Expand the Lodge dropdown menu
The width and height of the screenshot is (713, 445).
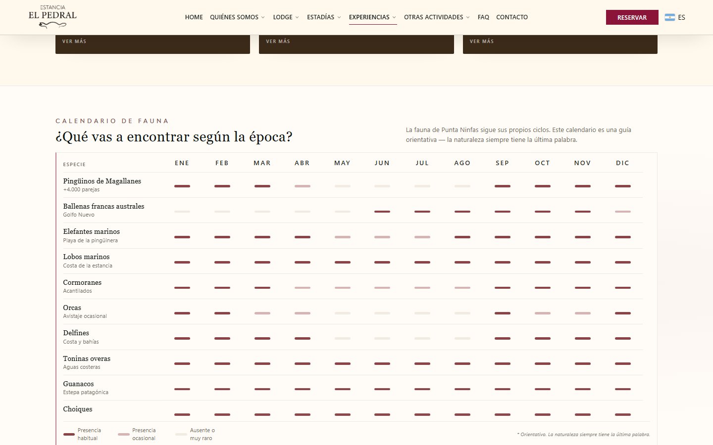tap(286, 17)
